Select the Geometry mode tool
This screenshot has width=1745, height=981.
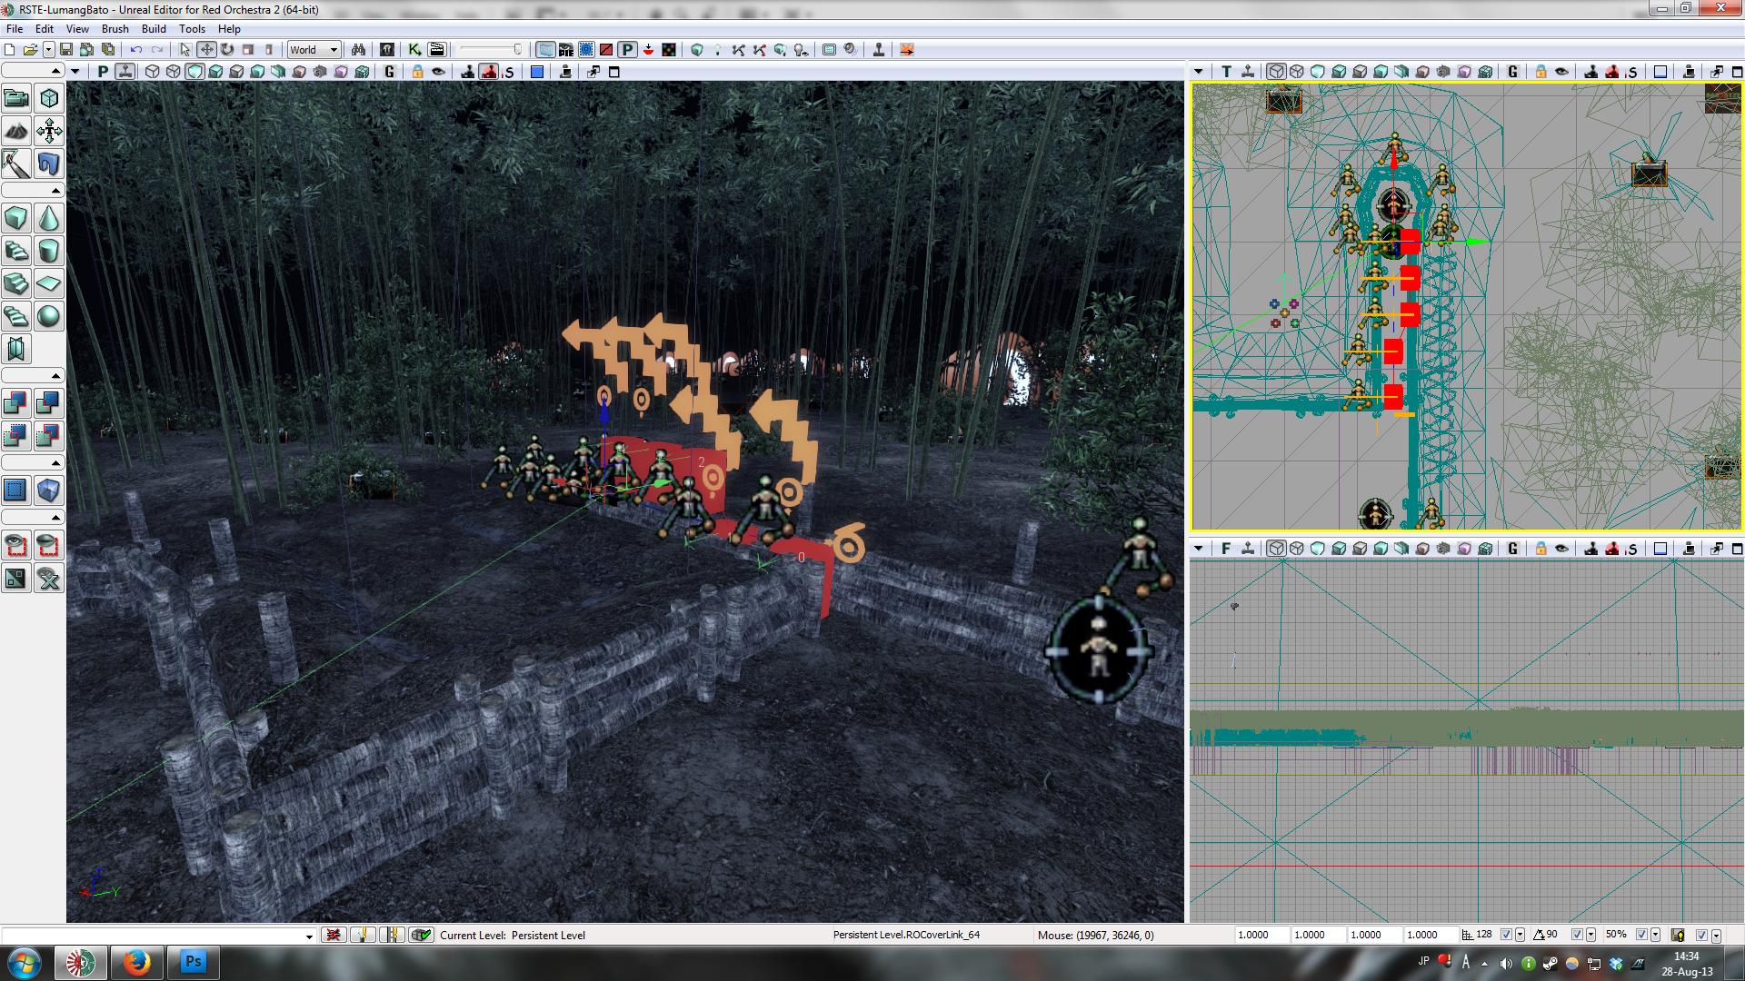pos(49,98)
